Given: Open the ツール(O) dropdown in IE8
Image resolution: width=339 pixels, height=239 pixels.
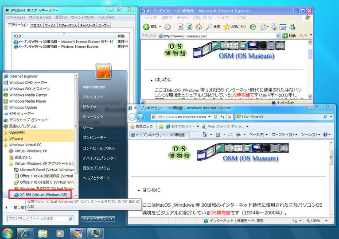Looking at the screenshot, I should [311, 135].
